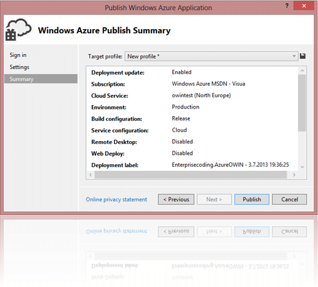Select the 'Deployment label:' label
This screenshot has height=287, width=318.
115,165
